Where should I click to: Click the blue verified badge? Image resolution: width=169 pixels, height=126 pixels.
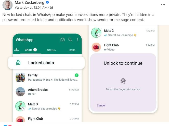[47, 2]
